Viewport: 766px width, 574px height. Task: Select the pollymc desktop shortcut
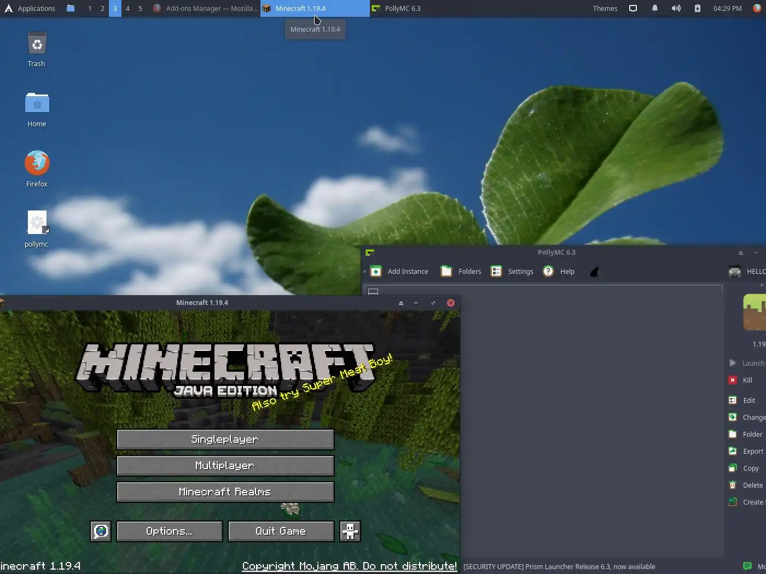tap(37, 230)
